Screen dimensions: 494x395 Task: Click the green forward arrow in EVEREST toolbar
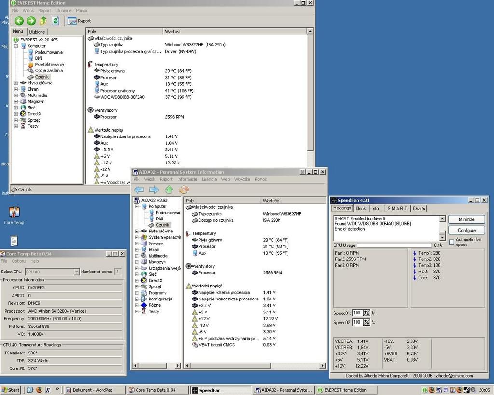coord(31,21)
